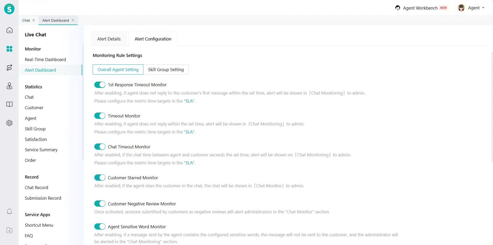Click the Agent Workbench headset icon
The height and width of the screenshot is (245, 493).
(x=398, y=8)
